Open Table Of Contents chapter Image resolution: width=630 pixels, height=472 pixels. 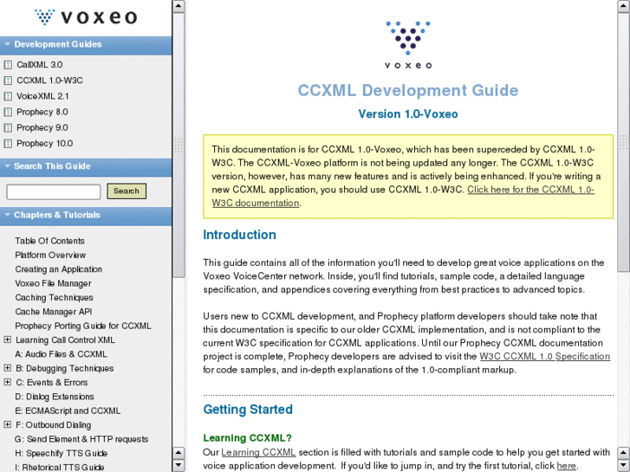pos(49,241)
